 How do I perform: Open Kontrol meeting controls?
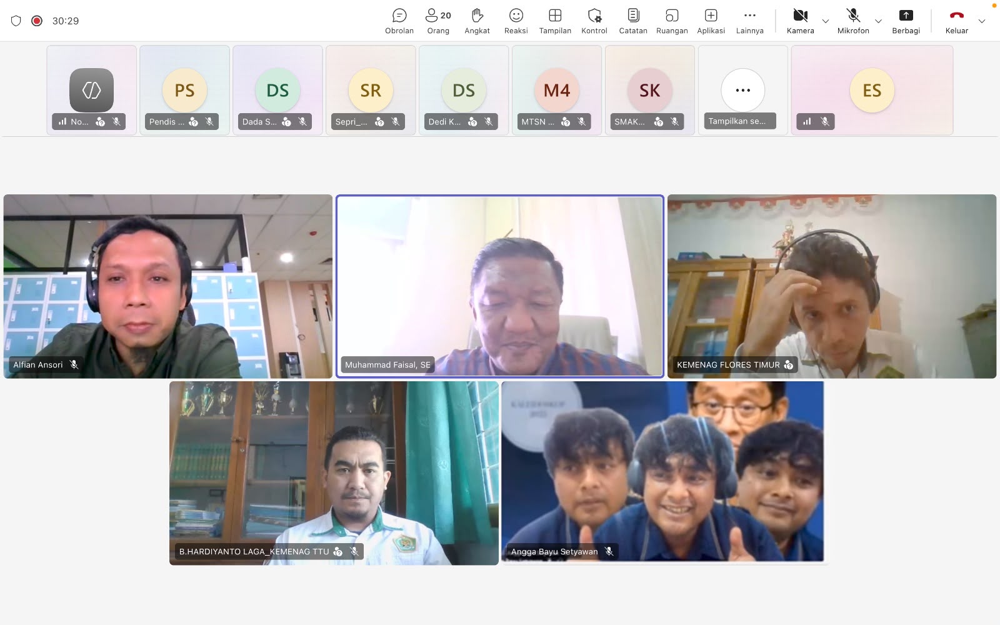[x=594, y=21]
